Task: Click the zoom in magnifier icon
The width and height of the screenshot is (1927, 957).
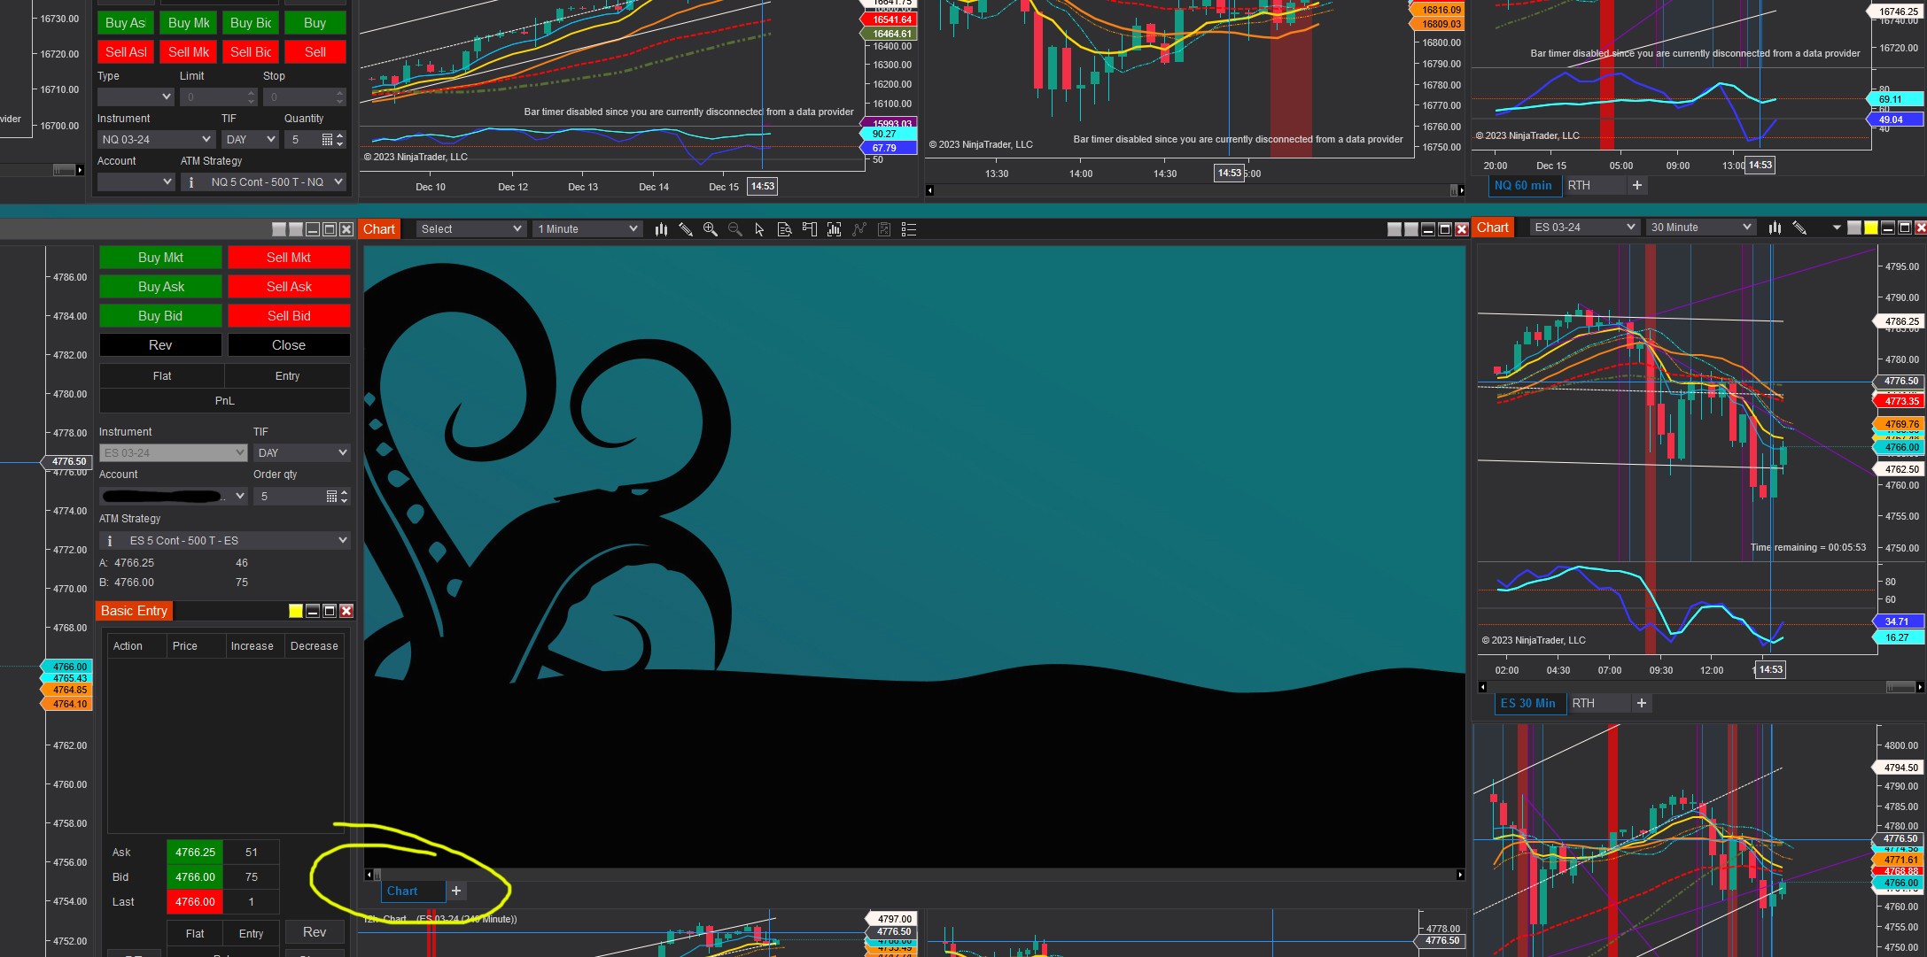Action: (710, 229)
